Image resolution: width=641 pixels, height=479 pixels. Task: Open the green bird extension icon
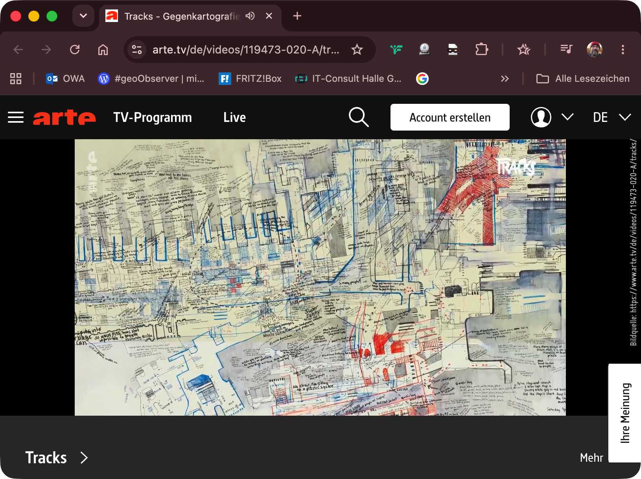click(396, 50)
